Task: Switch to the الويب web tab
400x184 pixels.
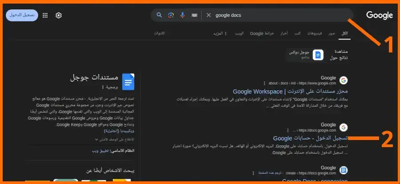Action: point(239,33)
